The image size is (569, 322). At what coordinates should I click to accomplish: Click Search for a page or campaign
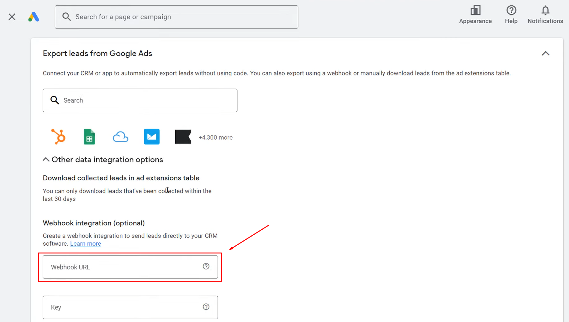[x=176, y=17]
